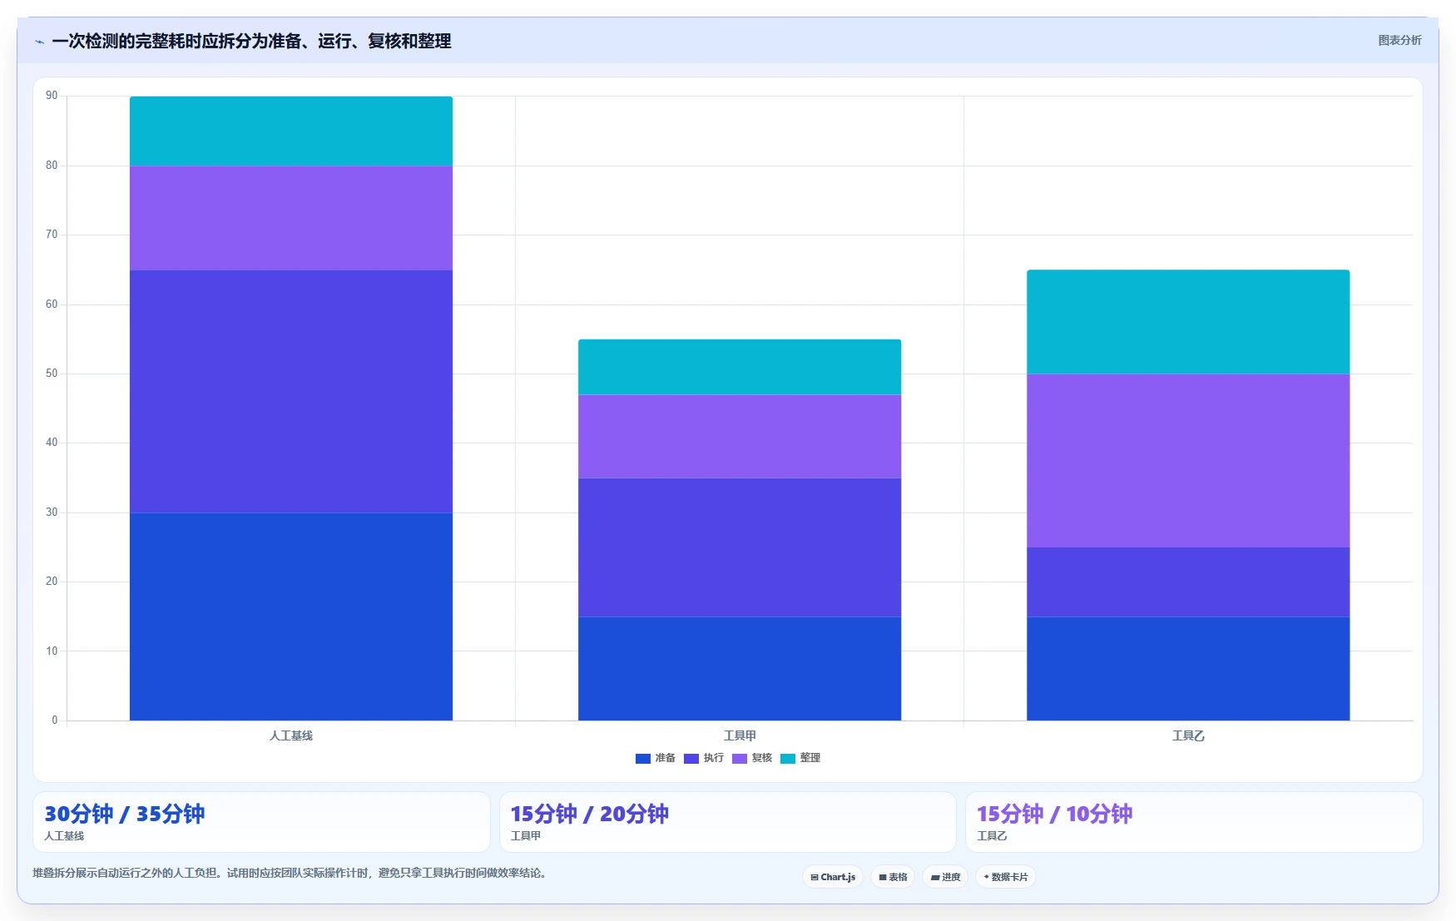Click the 工具甲 x-axis label under the chart

[740, 735]
